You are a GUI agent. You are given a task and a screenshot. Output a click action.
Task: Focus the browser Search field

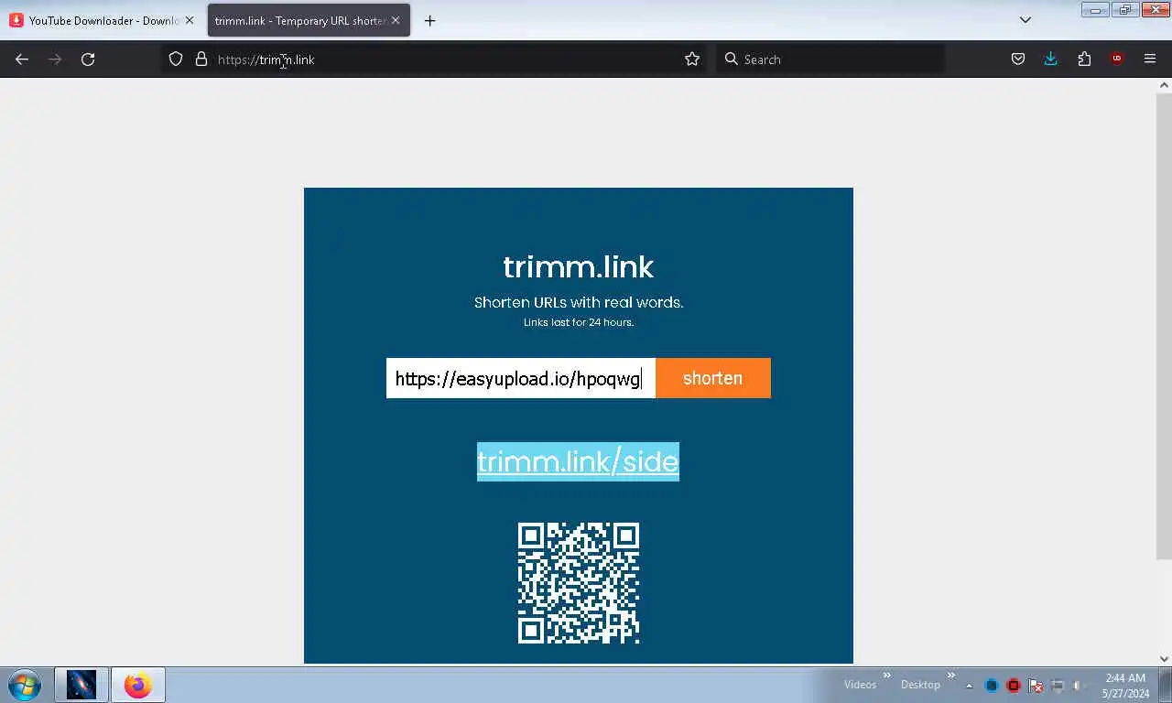tap(831, 59)
